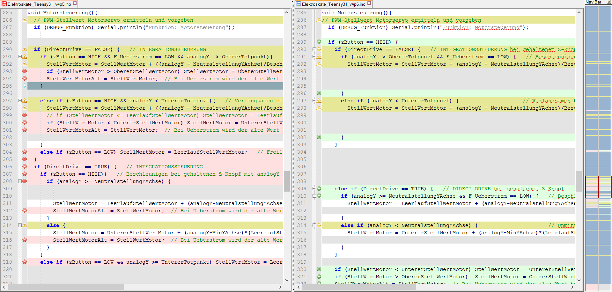Click the warning icon on right line 286
The width and height of the screenshot is (612, 292).
pyautogui.click(x=319, y=20)
